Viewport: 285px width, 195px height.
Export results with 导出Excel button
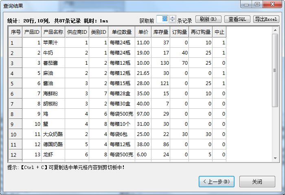(266, 19)
